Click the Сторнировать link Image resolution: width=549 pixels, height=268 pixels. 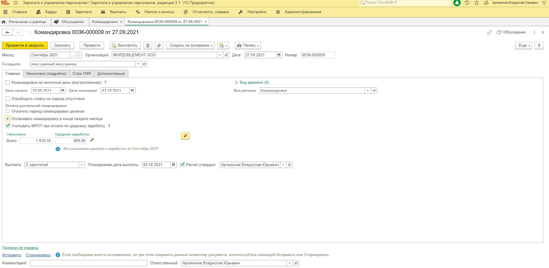tap(38, 255)
